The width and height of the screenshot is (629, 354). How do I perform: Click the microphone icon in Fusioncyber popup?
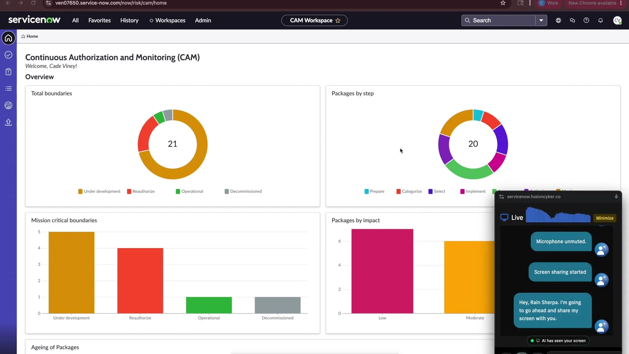point(616,197)
